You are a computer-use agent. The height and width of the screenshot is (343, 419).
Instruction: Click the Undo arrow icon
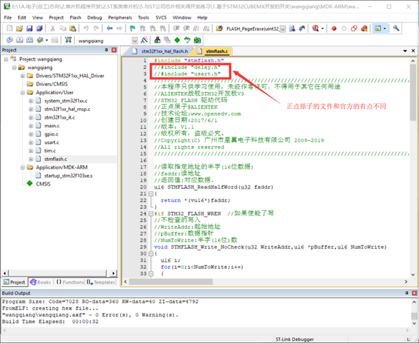[87, 29]
